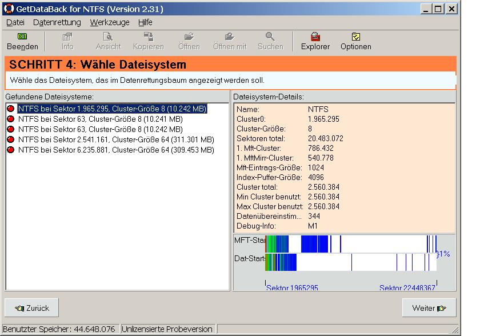Open the Hilfe menu
Image resolution: width=480 pixels, height=336 pixels.
click(145, 22)
